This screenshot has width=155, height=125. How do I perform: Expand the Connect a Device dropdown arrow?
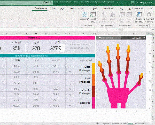(146, 22)
